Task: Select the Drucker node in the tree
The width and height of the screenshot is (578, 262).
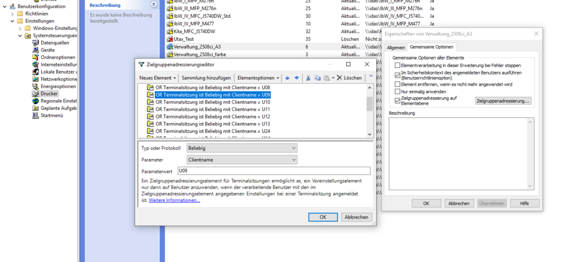Action: pyautogui.click(x=49, y=93)
